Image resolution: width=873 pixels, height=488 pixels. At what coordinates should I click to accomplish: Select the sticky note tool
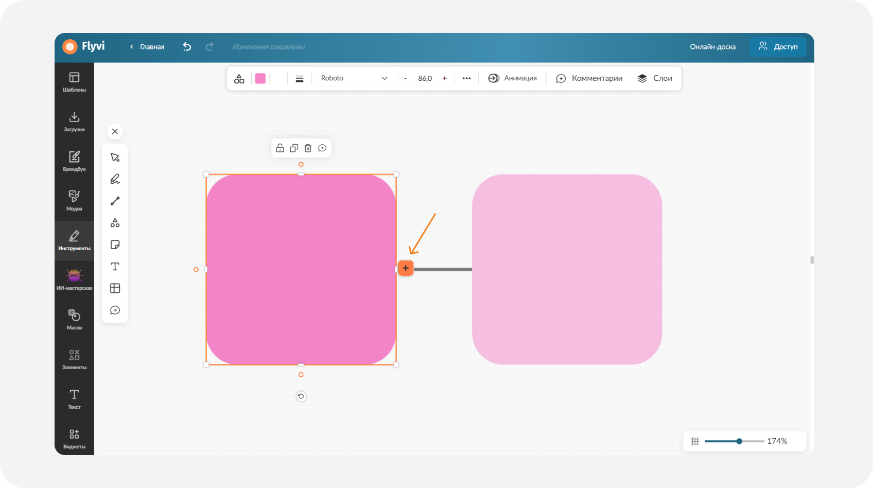pyautogui.click(x=115, y=245)
